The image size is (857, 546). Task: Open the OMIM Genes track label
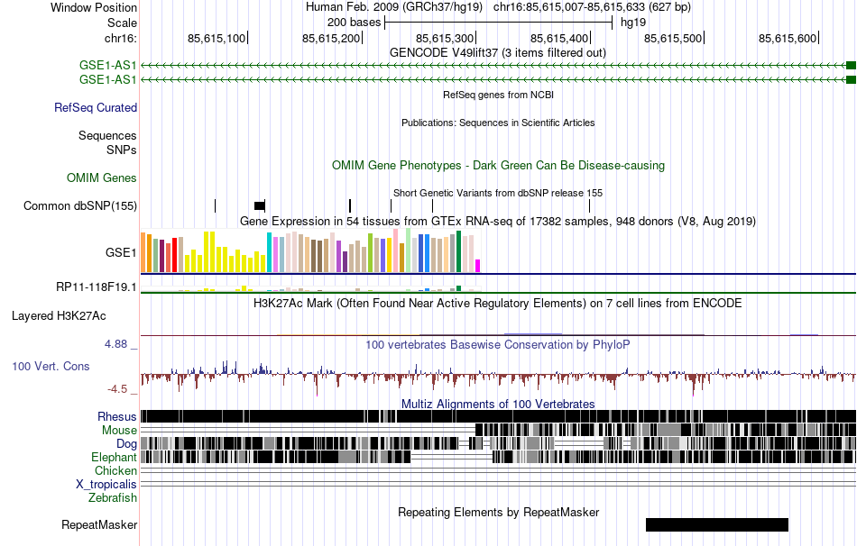(x=102, y=178)
